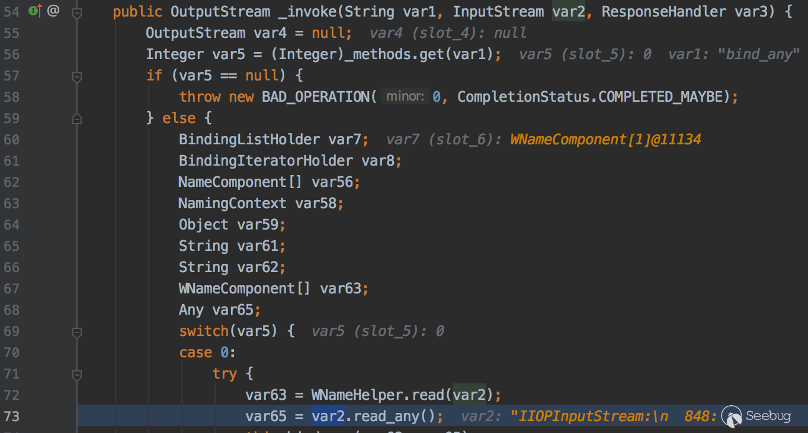Click line number 64 in the gutter

tap(12, 224)
